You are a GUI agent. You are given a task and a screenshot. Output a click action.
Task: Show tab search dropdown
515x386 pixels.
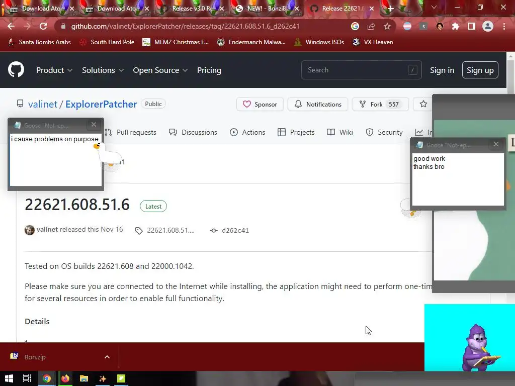coord(434,7)
